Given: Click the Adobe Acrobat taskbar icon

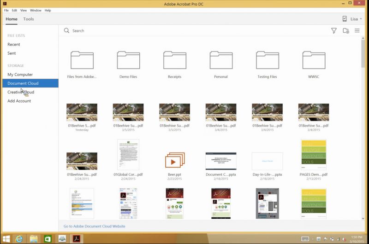Looking at the screenshot, I should tap(76, 238).
